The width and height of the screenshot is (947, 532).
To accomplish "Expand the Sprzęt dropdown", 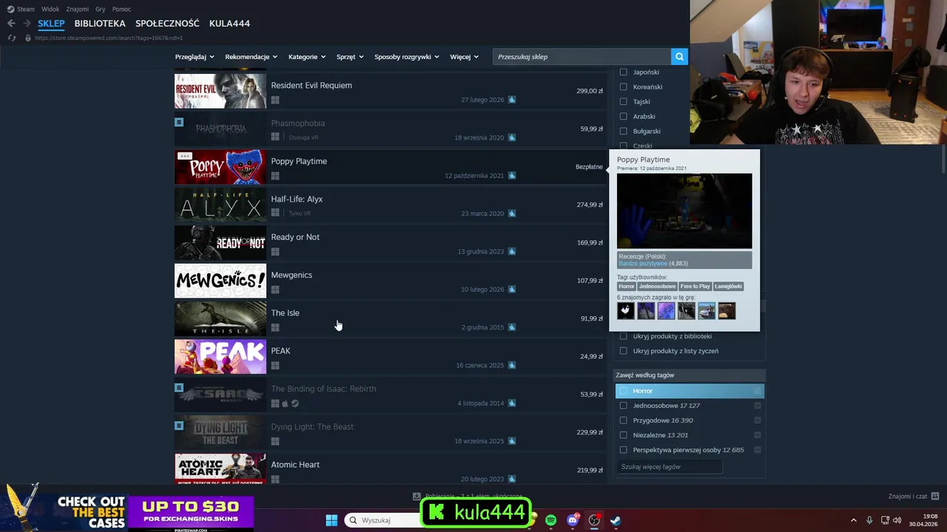I will (350, 57).
